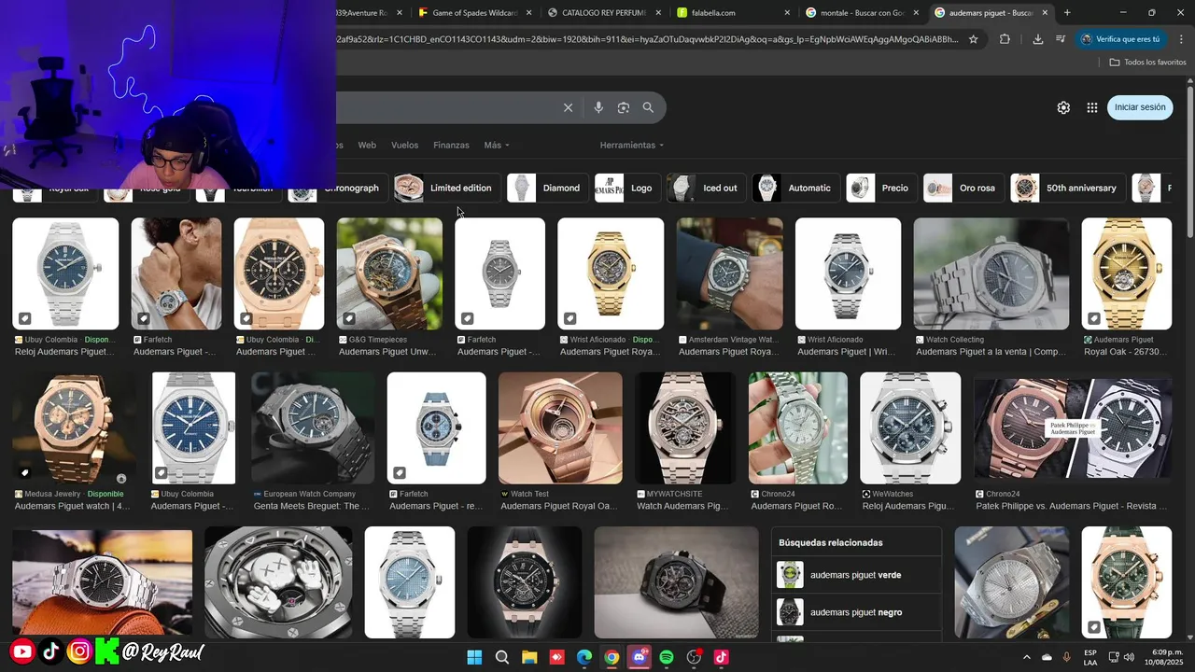The height and width of the screenshot is (672, 1195).
Task: Open TikTok app from taskbar
Action: pyautogui.click(x=721, y=657)
